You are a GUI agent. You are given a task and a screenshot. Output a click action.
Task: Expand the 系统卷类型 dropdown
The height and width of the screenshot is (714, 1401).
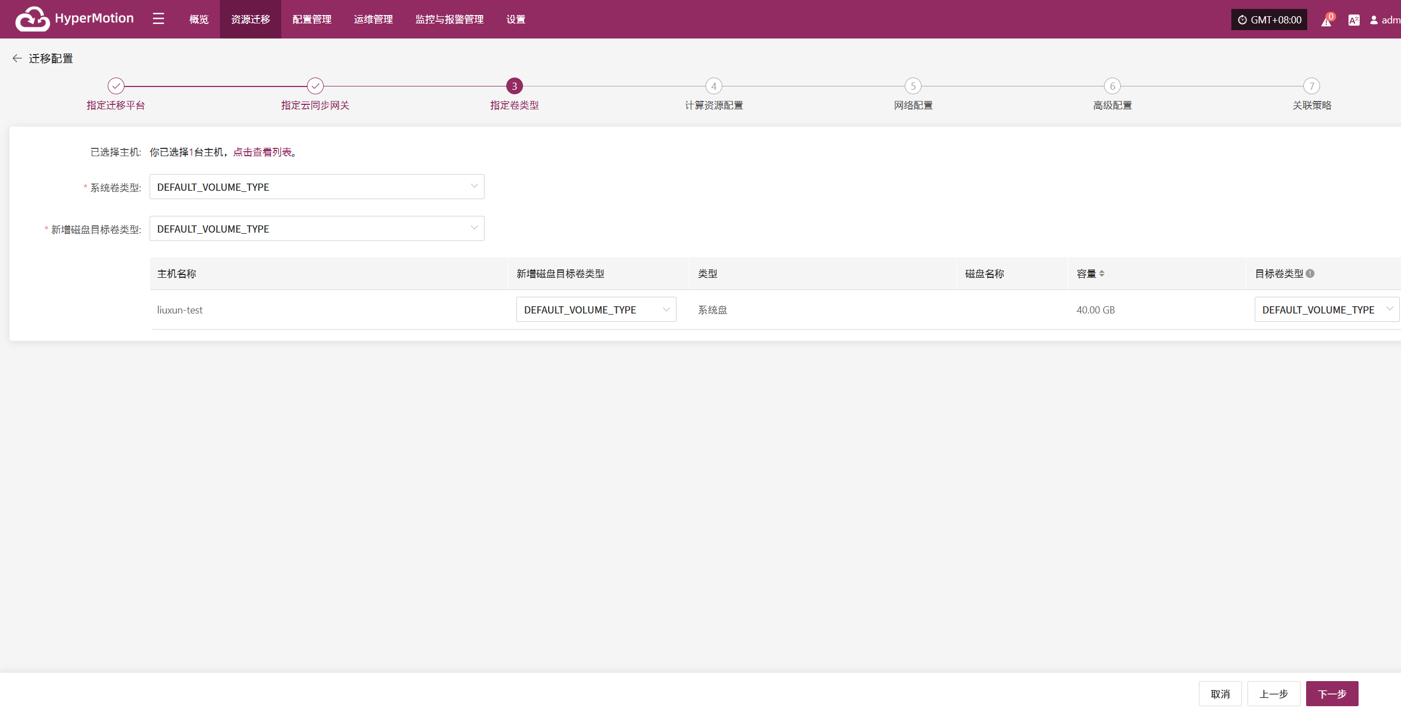coord(317,187)
